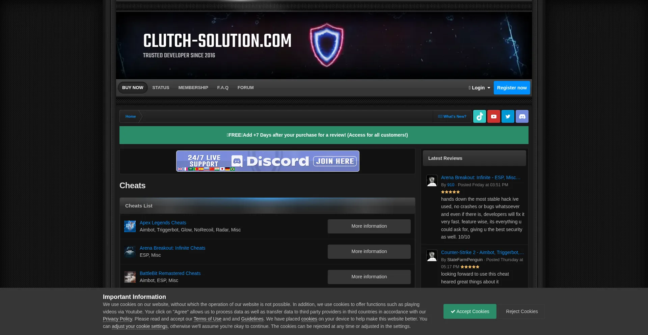
Task: Click the Discord 24/7 live support banner
Action: click(x=268, y=161)
